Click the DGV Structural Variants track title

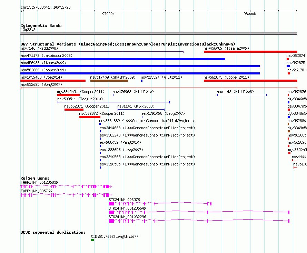coord(128,44)
